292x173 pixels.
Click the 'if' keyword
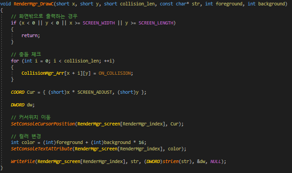pos(14,23)
